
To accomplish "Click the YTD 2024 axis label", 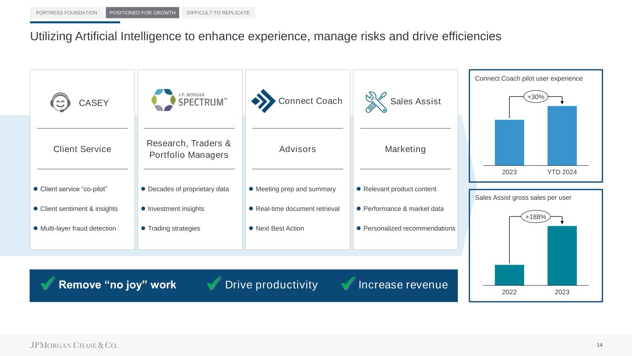I will click(x=562, y=172).
